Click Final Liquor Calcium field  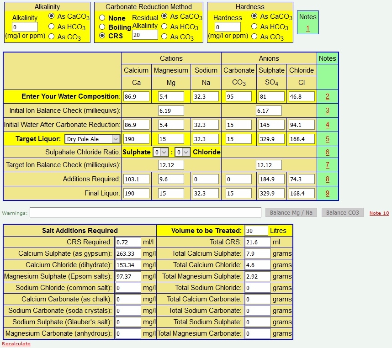pos(136,193)
